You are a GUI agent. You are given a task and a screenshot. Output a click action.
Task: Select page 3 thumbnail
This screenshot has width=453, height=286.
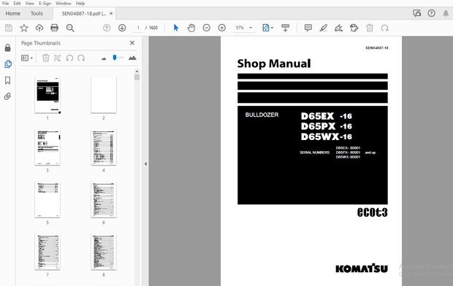[47, 147]
